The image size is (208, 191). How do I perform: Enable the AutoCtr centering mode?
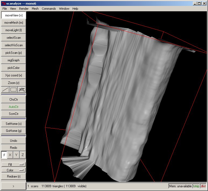point(13,107)
